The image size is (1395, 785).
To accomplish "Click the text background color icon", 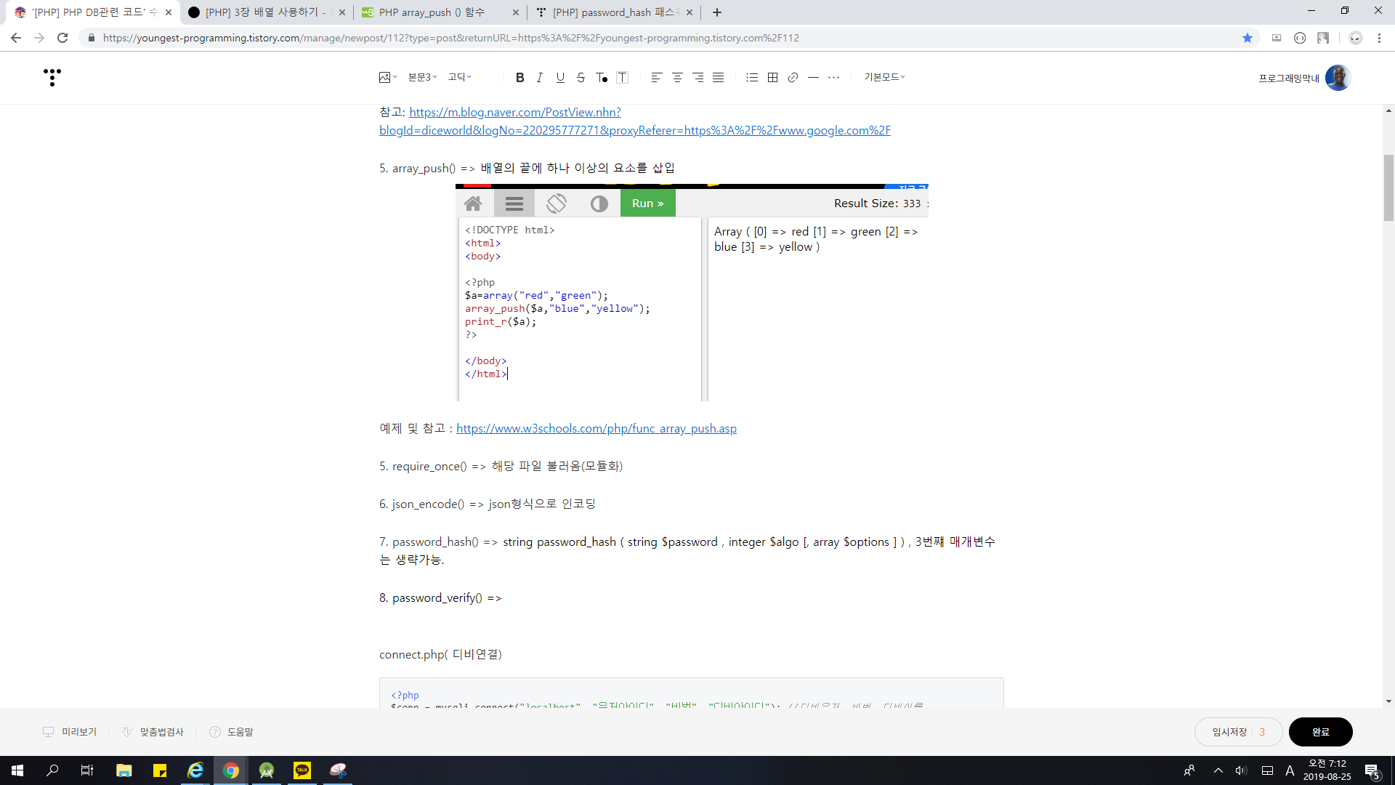I will pyautogui.click(x=623, y=78).
